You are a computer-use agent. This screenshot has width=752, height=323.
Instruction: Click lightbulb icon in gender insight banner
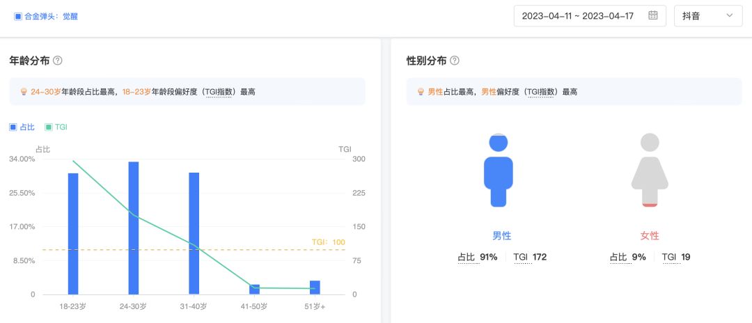pyautogui.click(x=421, y=91)
